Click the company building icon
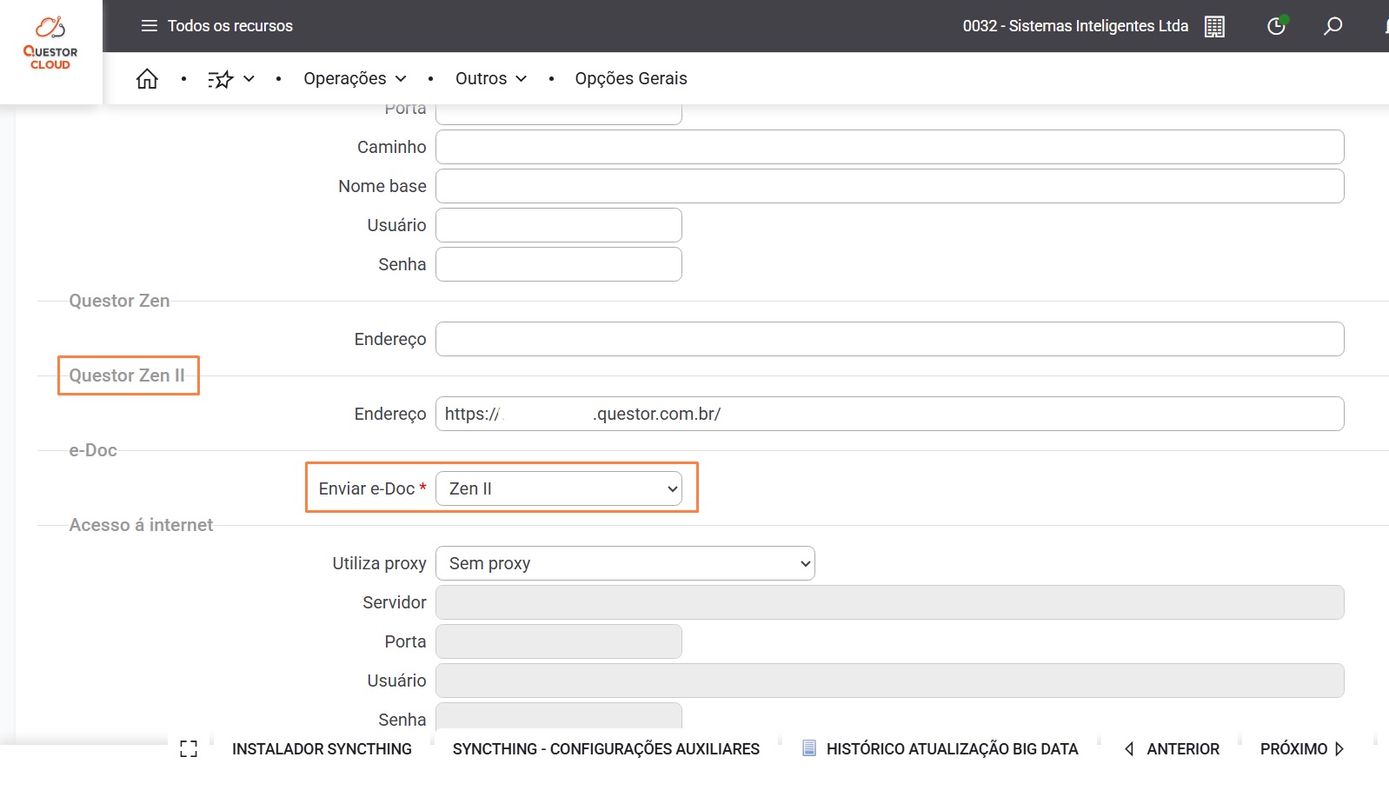The image size is (1389, 797). 1214,27
